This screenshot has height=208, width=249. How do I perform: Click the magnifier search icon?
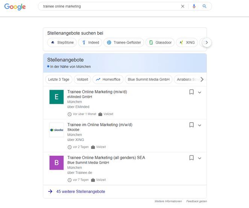204,6
